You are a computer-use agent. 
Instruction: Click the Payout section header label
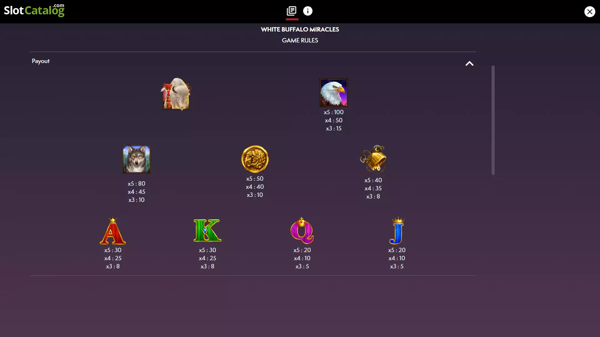41,61
